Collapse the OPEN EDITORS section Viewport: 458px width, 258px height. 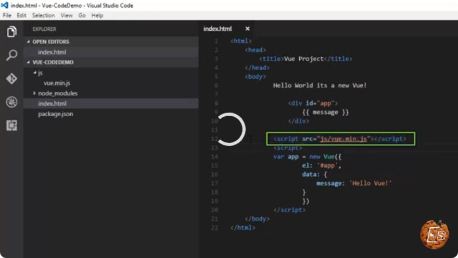pos(28,42)
